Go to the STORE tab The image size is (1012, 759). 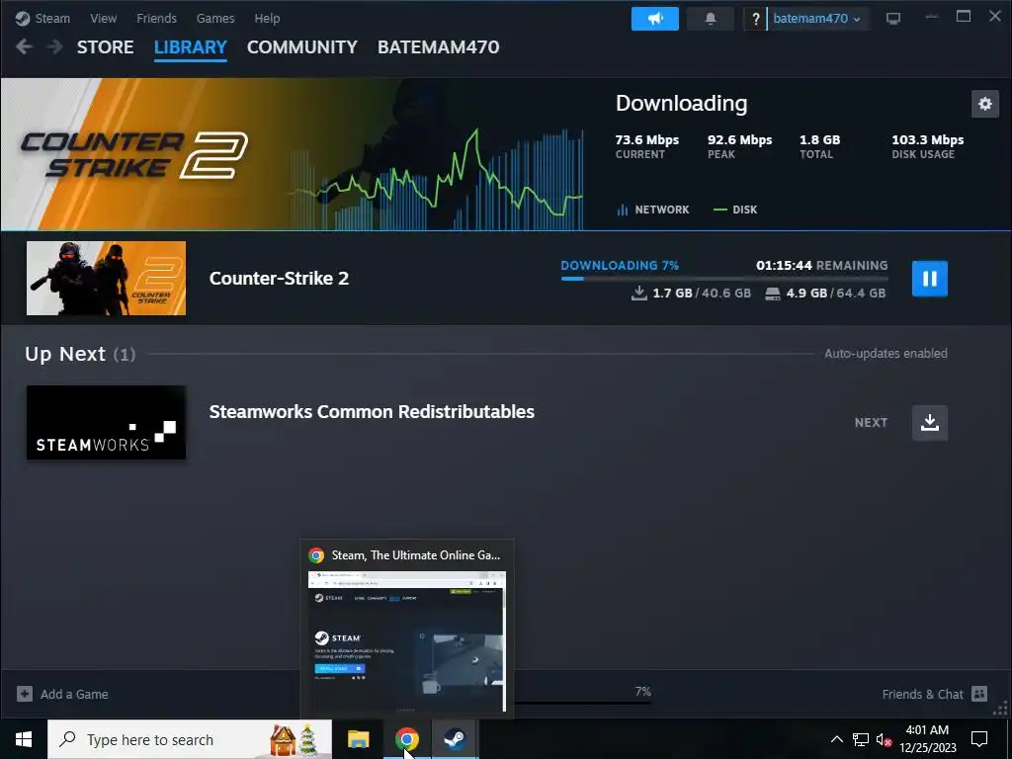(105, 47)
